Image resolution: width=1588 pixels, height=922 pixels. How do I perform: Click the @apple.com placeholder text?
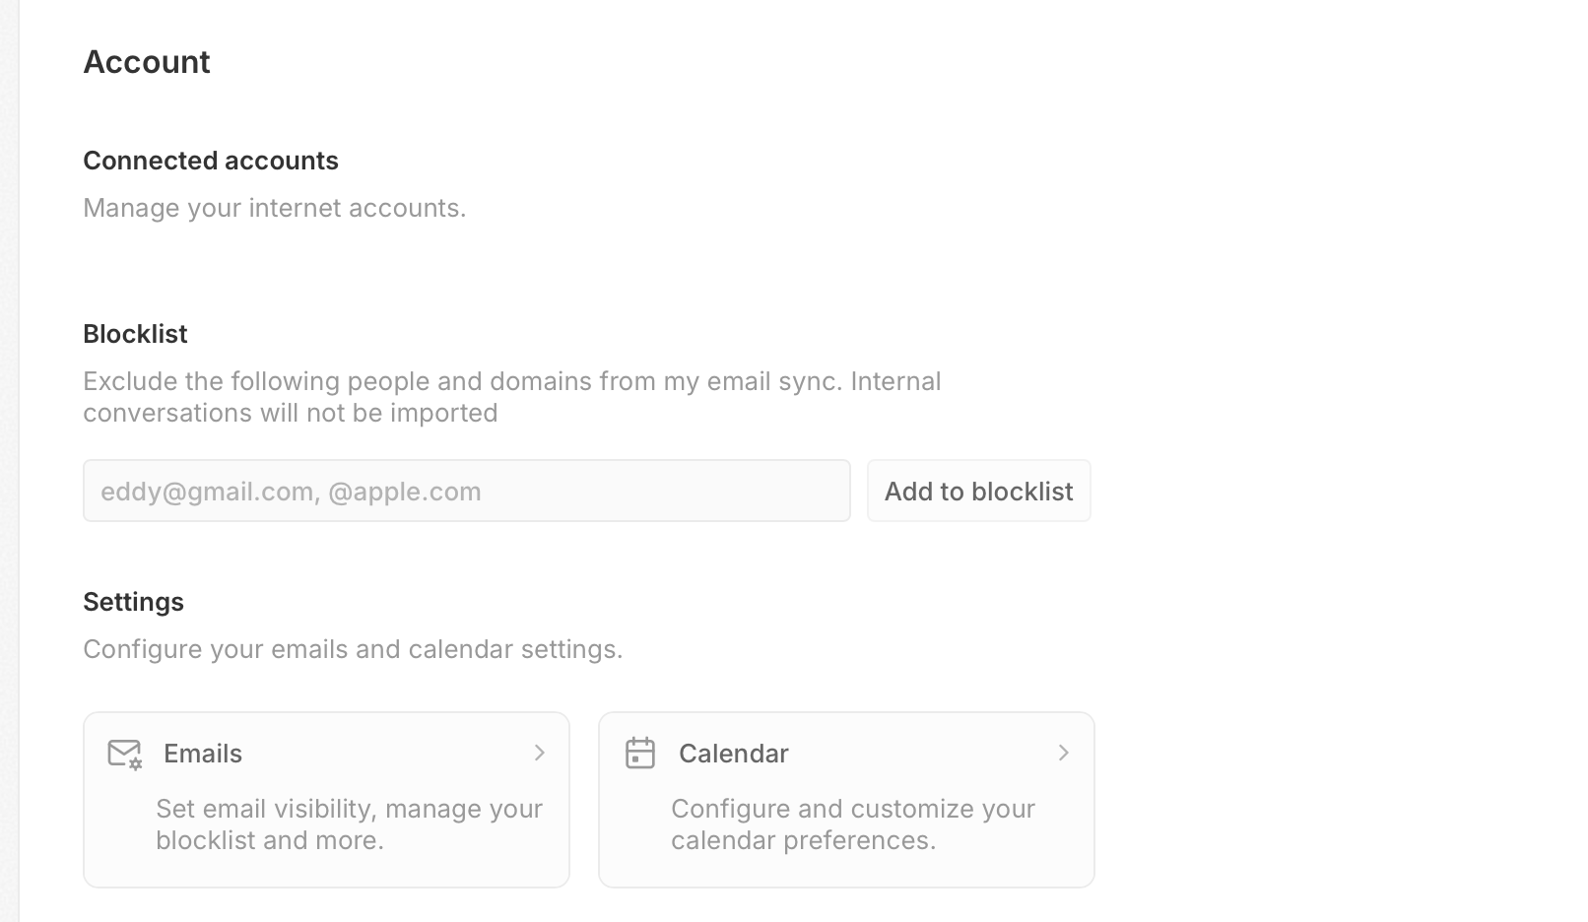tap(405, 492)
